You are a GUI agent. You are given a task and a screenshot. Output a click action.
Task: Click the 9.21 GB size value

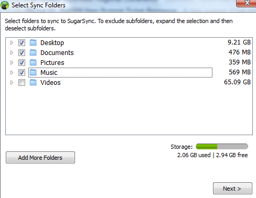[239, 42]
